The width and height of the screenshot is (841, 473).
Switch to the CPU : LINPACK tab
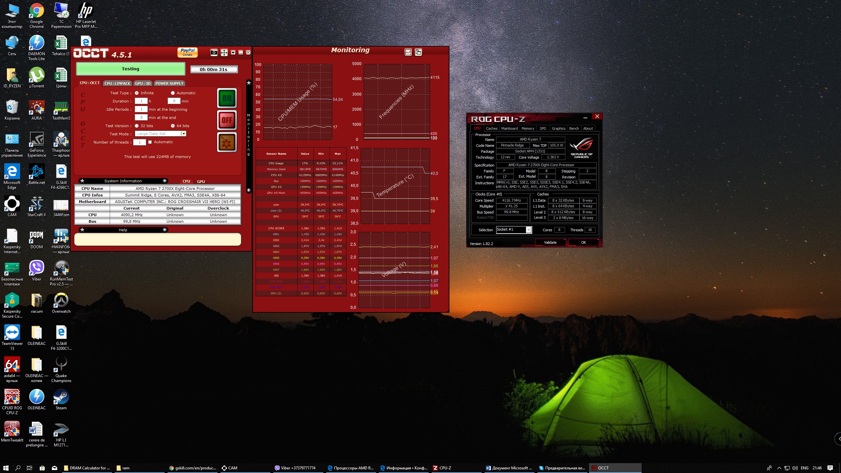click(117, 83)
